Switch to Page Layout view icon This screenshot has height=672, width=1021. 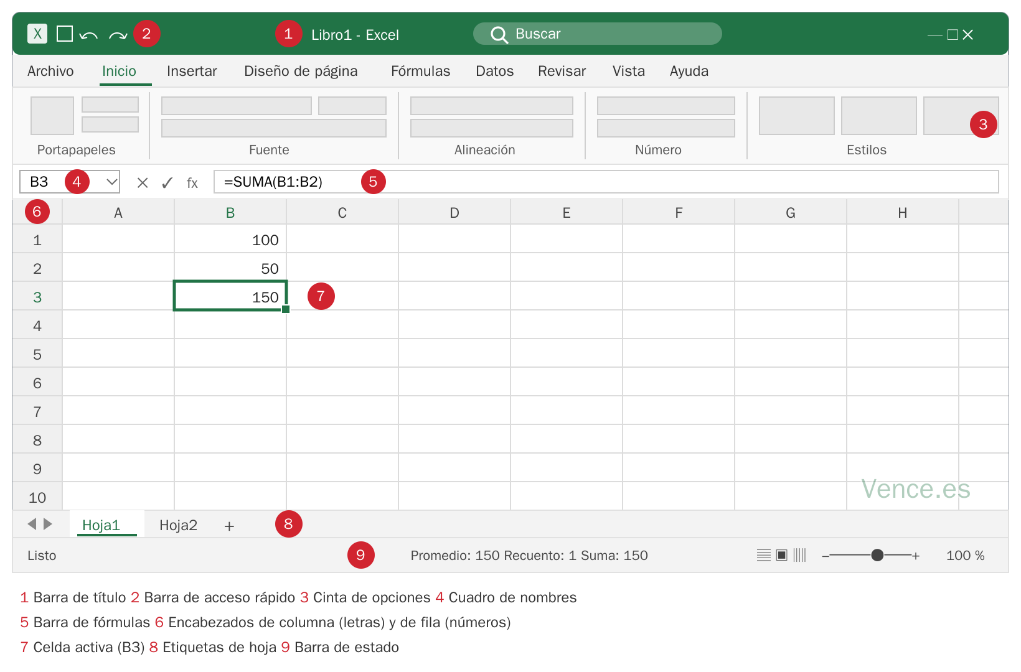(782, 555)
